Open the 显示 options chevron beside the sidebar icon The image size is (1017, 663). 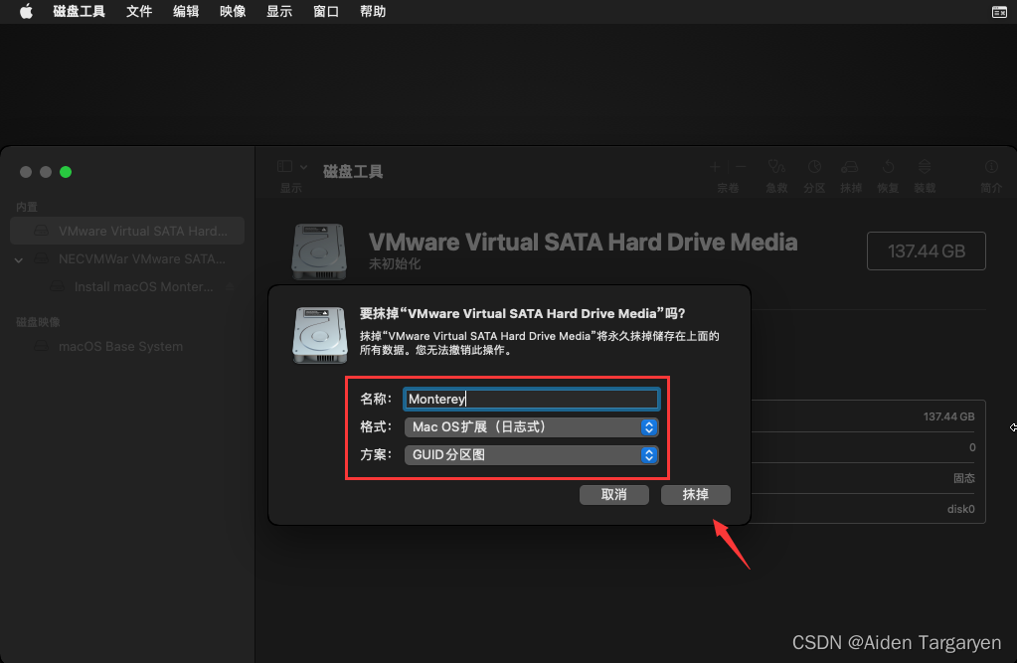click(303, 167)
